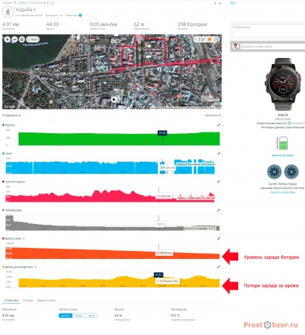Go to previous activity with left arrow
This screenshot has height=335, width=305.
pos(215,3)
